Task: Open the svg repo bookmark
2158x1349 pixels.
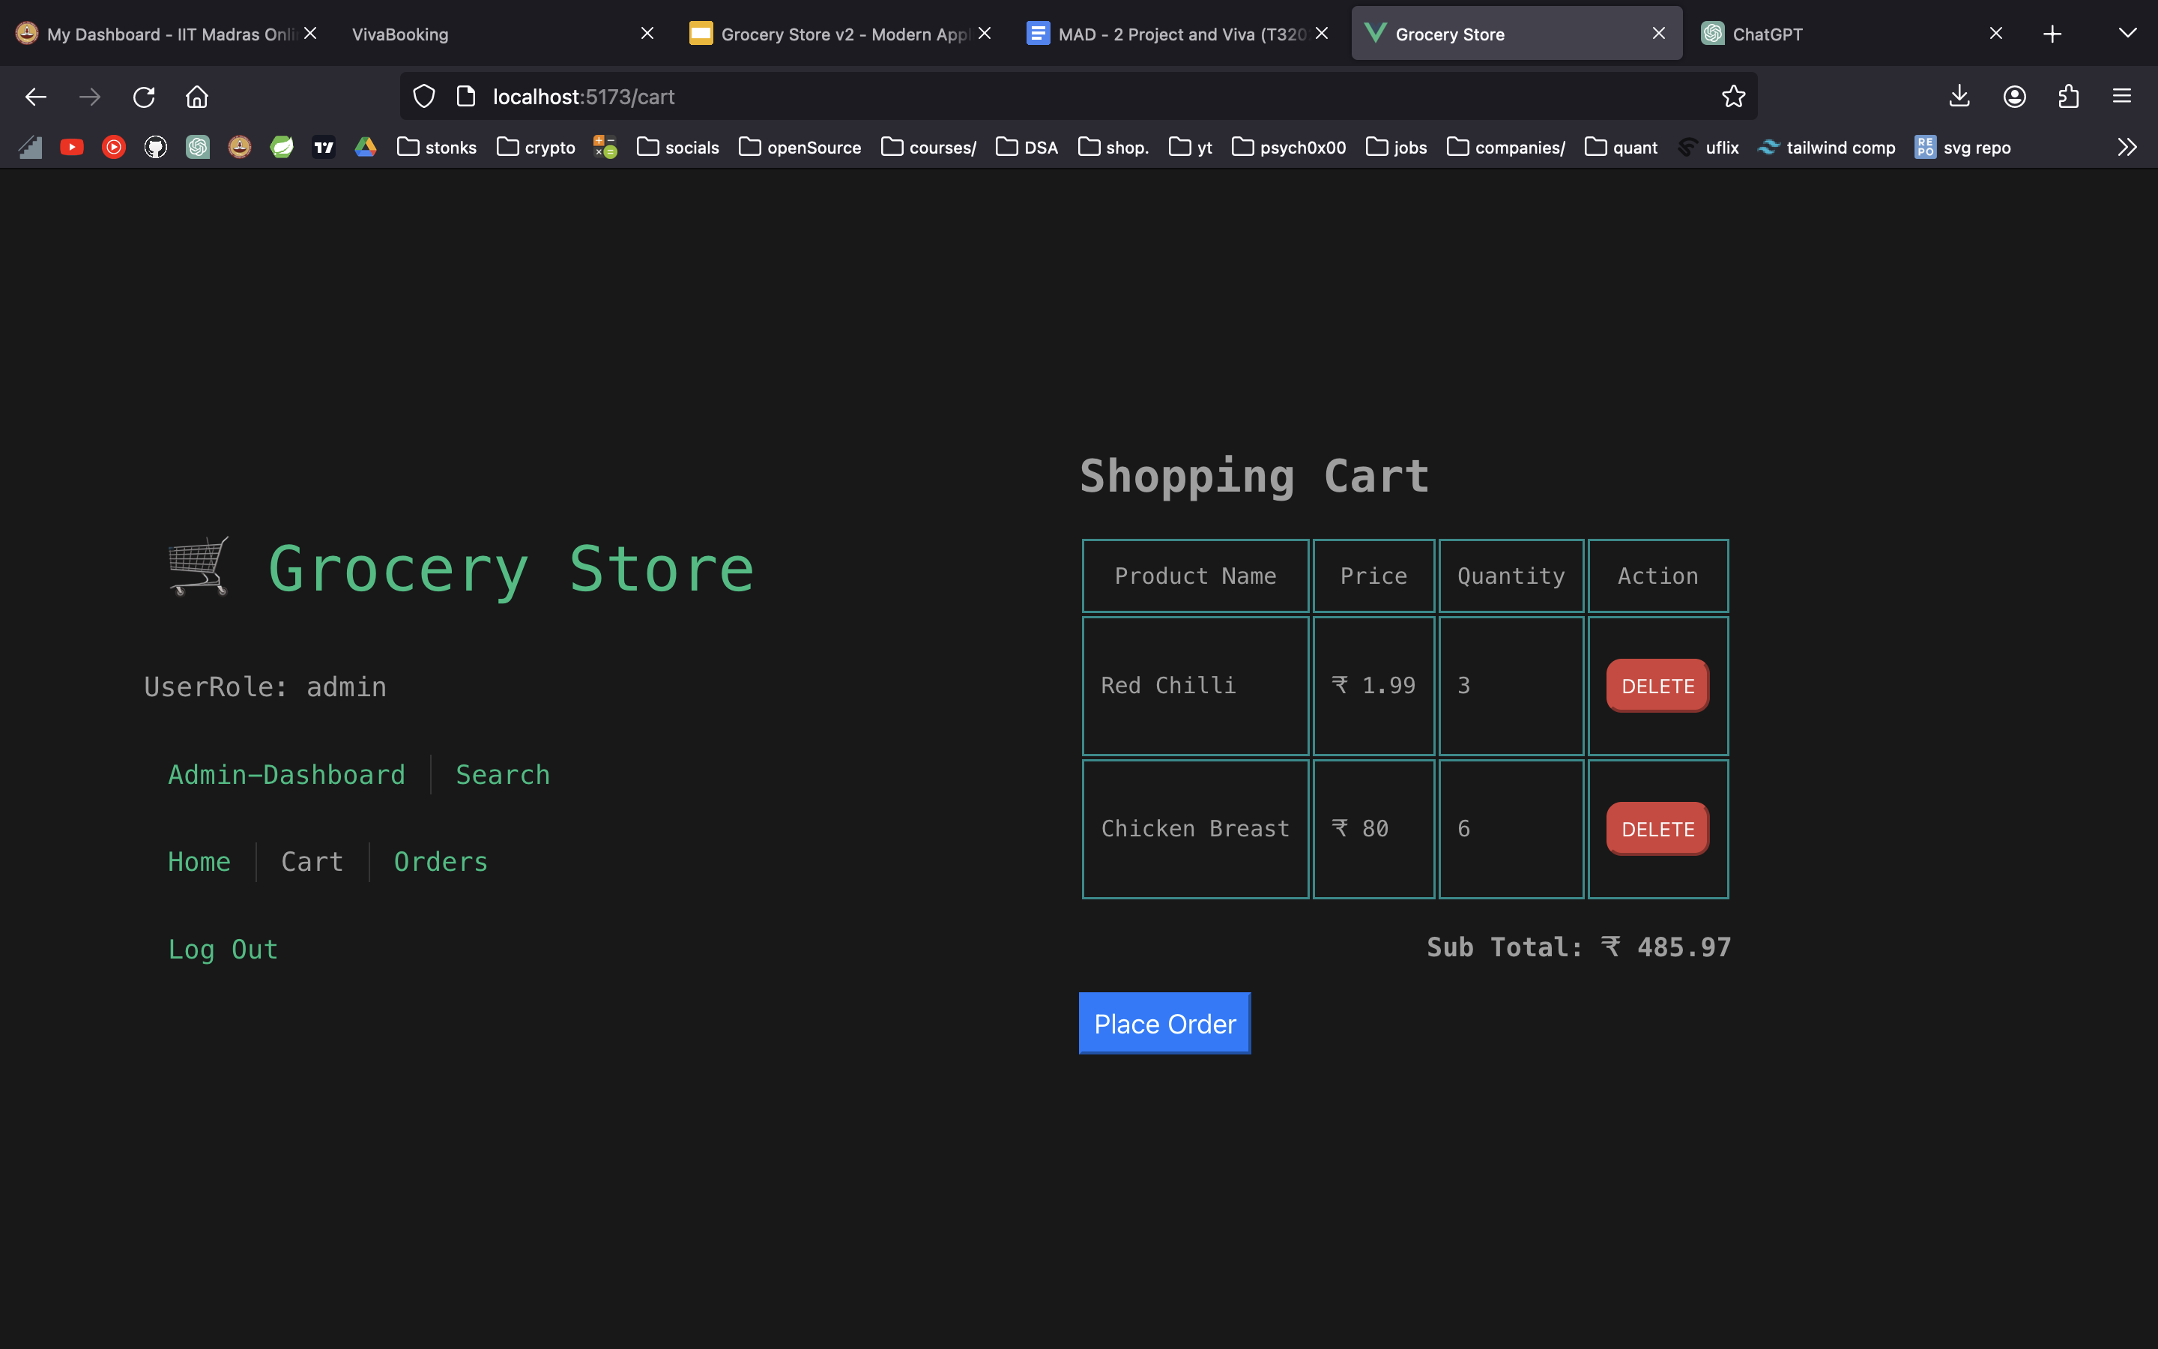Action: pos(1962,147)
